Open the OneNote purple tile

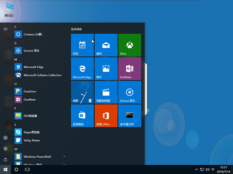coord(129,69)
